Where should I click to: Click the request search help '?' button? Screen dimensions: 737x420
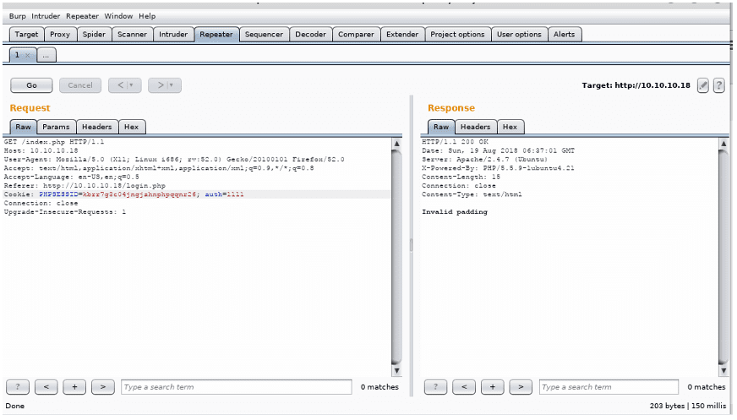tap(18, 387)
